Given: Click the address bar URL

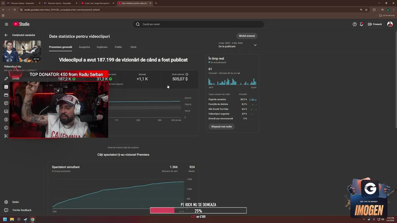Looking at the screenshot, I should (62, 10).
